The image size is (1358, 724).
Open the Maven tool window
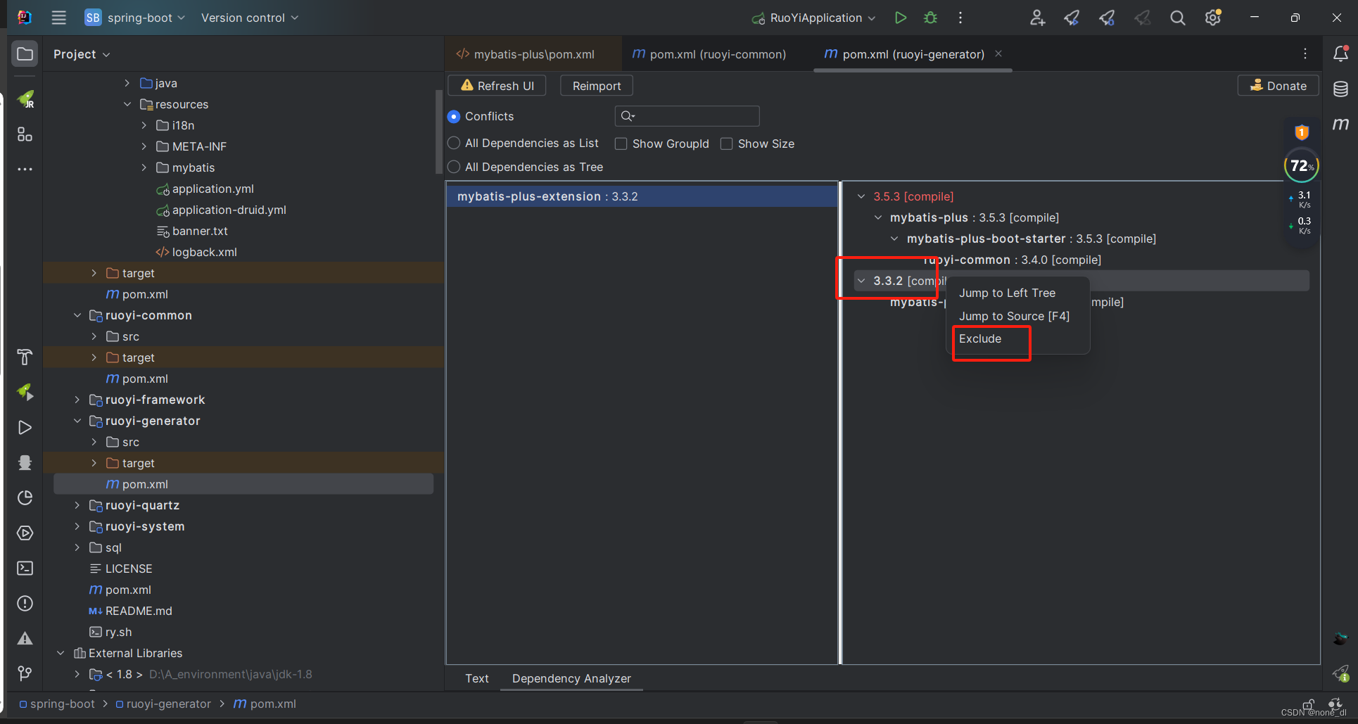point(1340,125)
